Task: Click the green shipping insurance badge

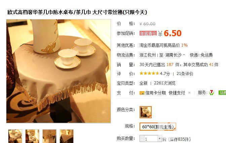Action: (x=222, y=93)
